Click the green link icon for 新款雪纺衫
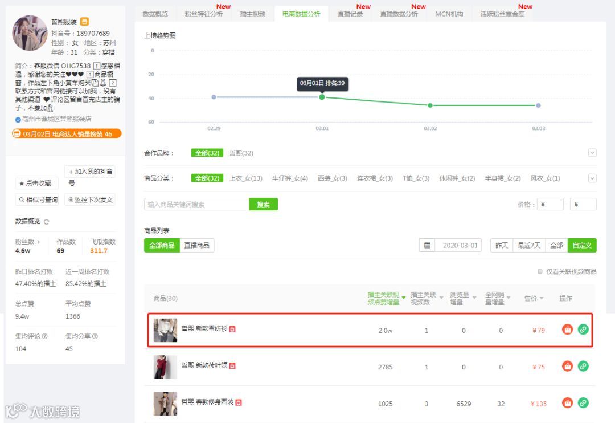The width and height of the screenshot is (615, 423). click(583, 329)
